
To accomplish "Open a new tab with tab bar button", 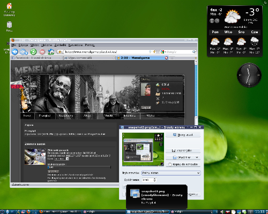I will point(172,58).
